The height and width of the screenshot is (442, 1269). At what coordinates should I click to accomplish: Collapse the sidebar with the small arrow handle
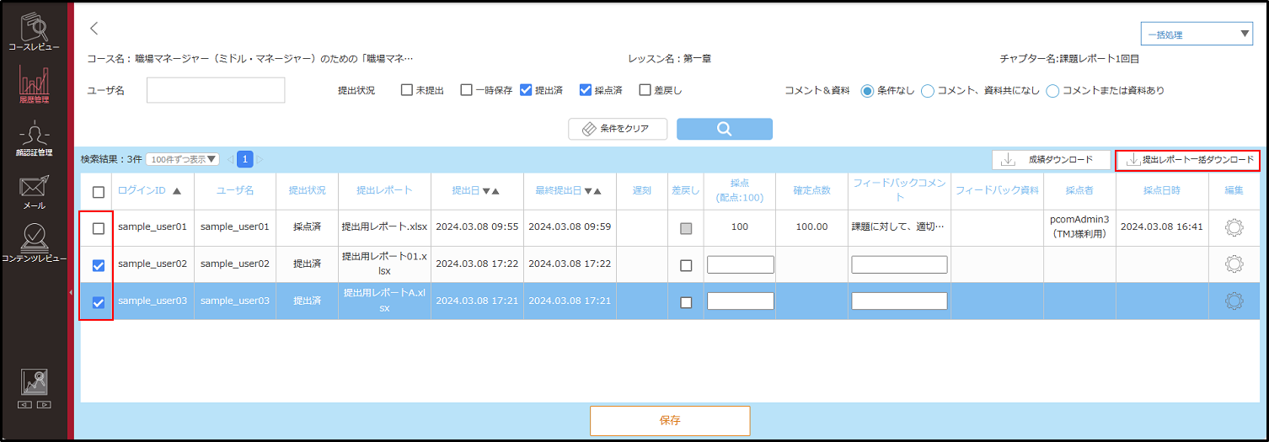(x=71, y=291)
